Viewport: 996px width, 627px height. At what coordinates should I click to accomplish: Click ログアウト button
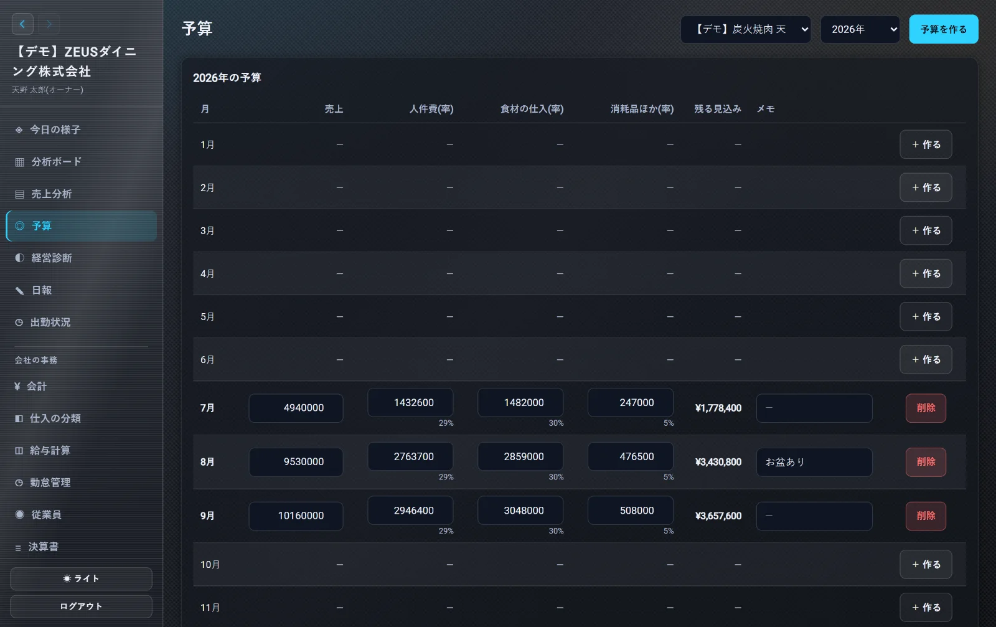point(81,606)
